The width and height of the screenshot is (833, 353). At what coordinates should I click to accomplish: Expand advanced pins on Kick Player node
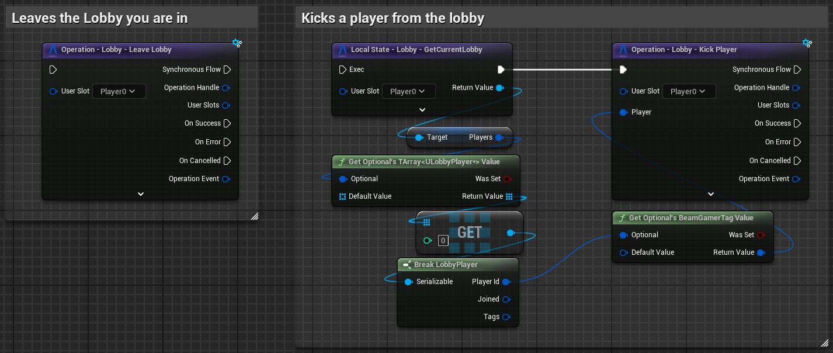710,193
